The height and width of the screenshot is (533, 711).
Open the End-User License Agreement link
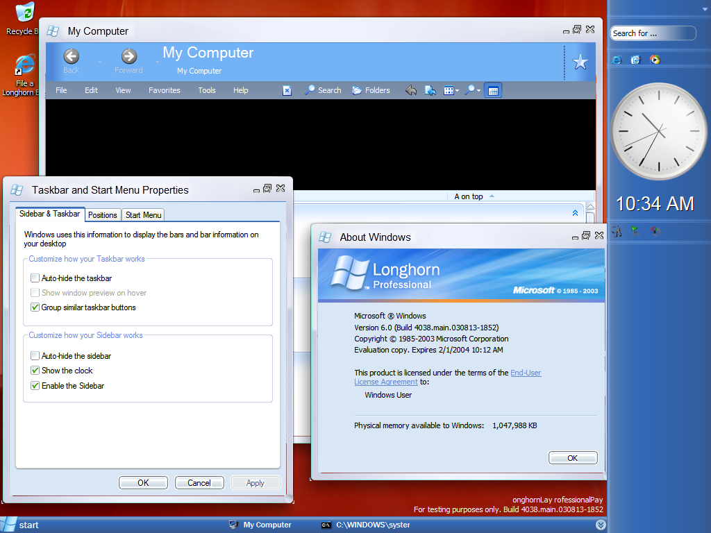pyautogui.click(x=525, y=373)
